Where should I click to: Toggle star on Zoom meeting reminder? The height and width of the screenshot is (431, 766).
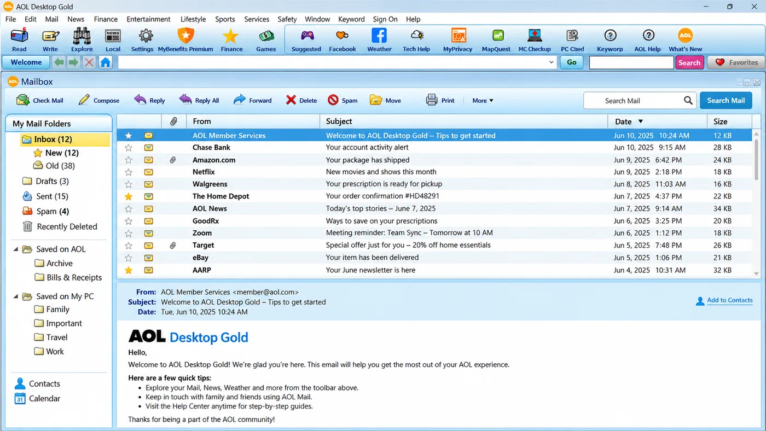click(x=129, y=233)
